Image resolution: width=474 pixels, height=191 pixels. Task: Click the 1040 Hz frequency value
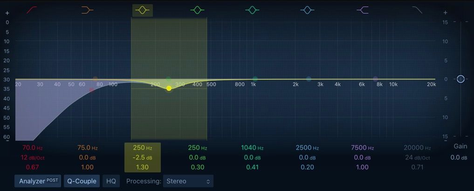[252, 148]
